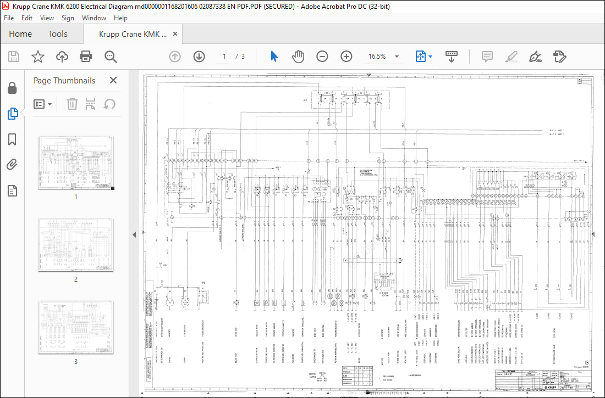Bookmark with the star icon

(38, 57)
